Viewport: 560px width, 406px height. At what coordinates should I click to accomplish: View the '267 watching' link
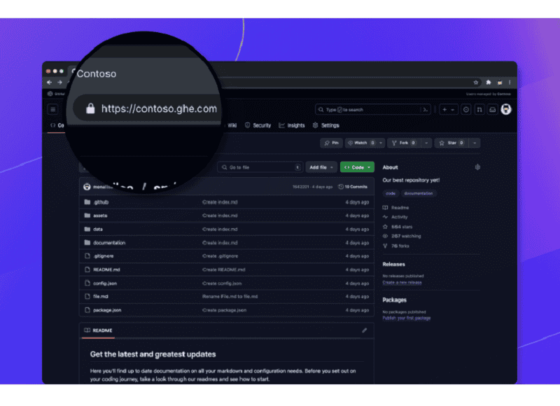coord(402,236)
